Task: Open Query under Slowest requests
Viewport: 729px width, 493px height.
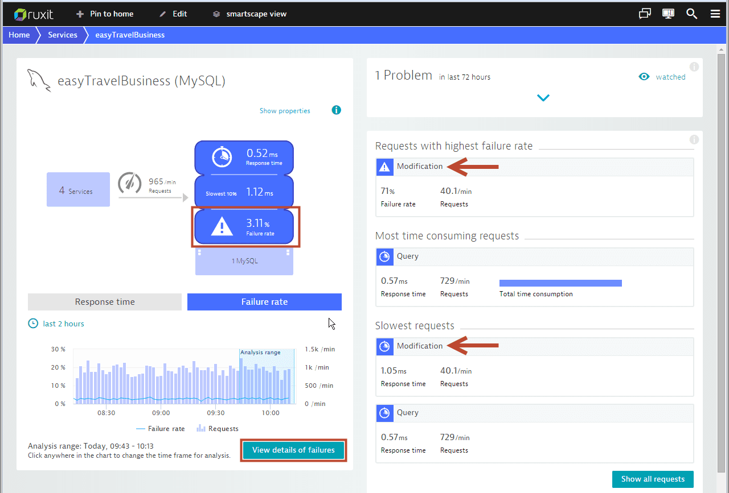Action: click(408, 413)
